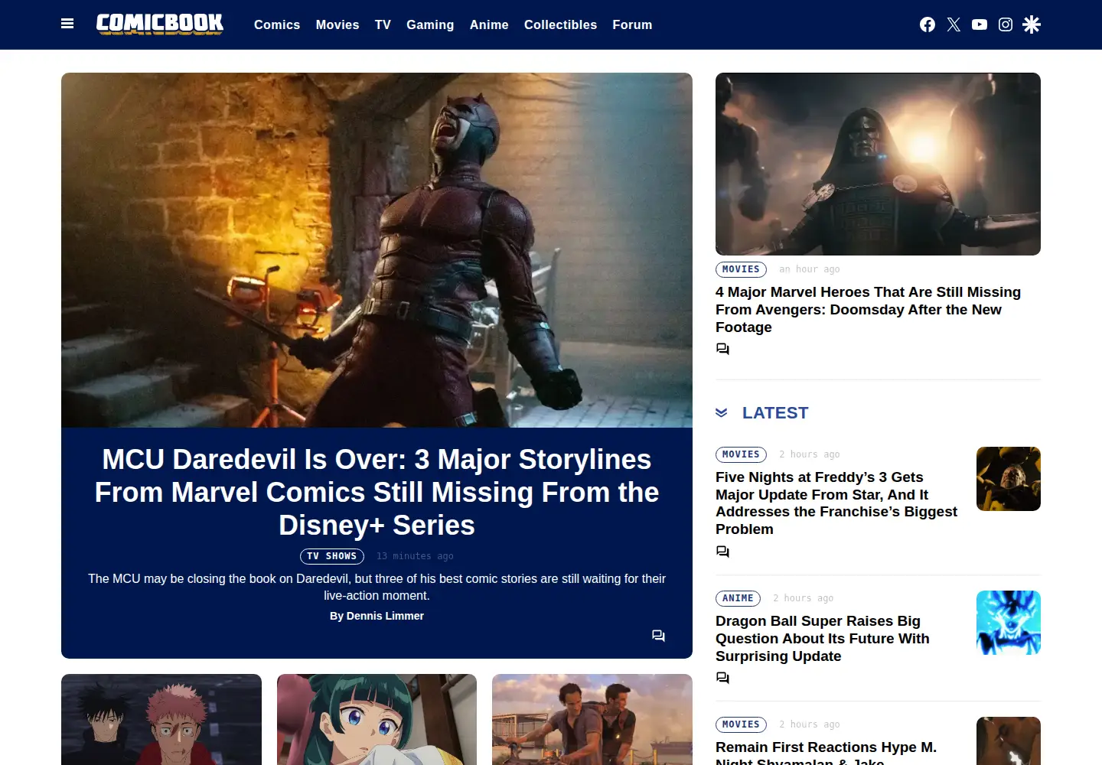Screen dimensions: 1102x765
Task: Open comments for Avengers: Doomsday article
Action: (722, 349)
